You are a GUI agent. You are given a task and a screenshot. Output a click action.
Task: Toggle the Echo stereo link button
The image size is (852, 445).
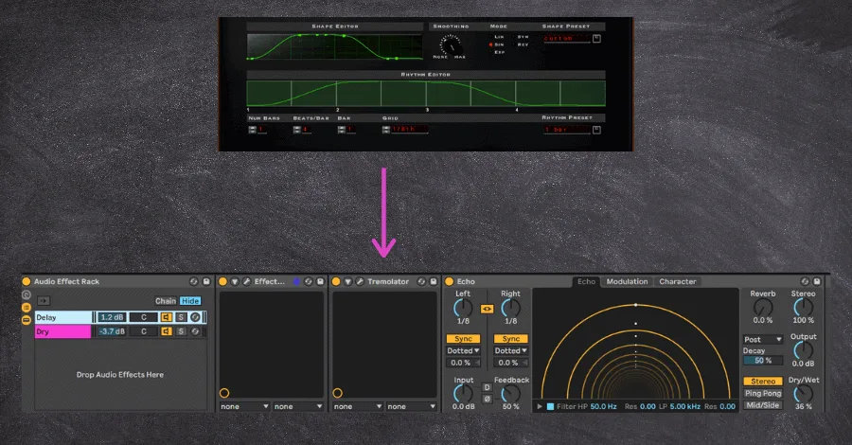487,309
